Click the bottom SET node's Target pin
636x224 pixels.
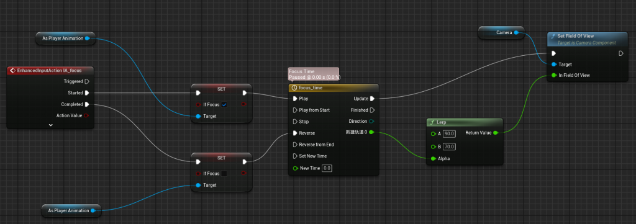pos(198,185)
